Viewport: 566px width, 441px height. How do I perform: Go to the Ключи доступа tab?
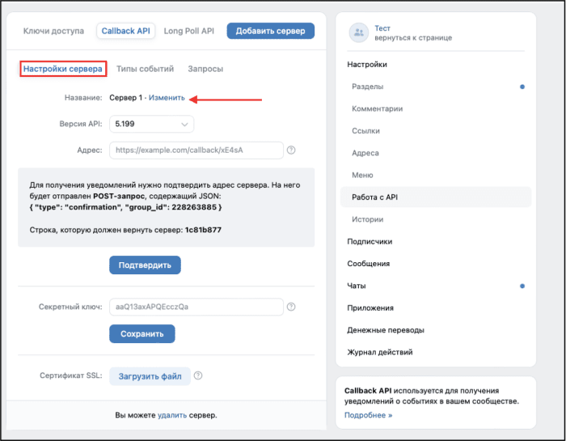click(x=53, y=31)
